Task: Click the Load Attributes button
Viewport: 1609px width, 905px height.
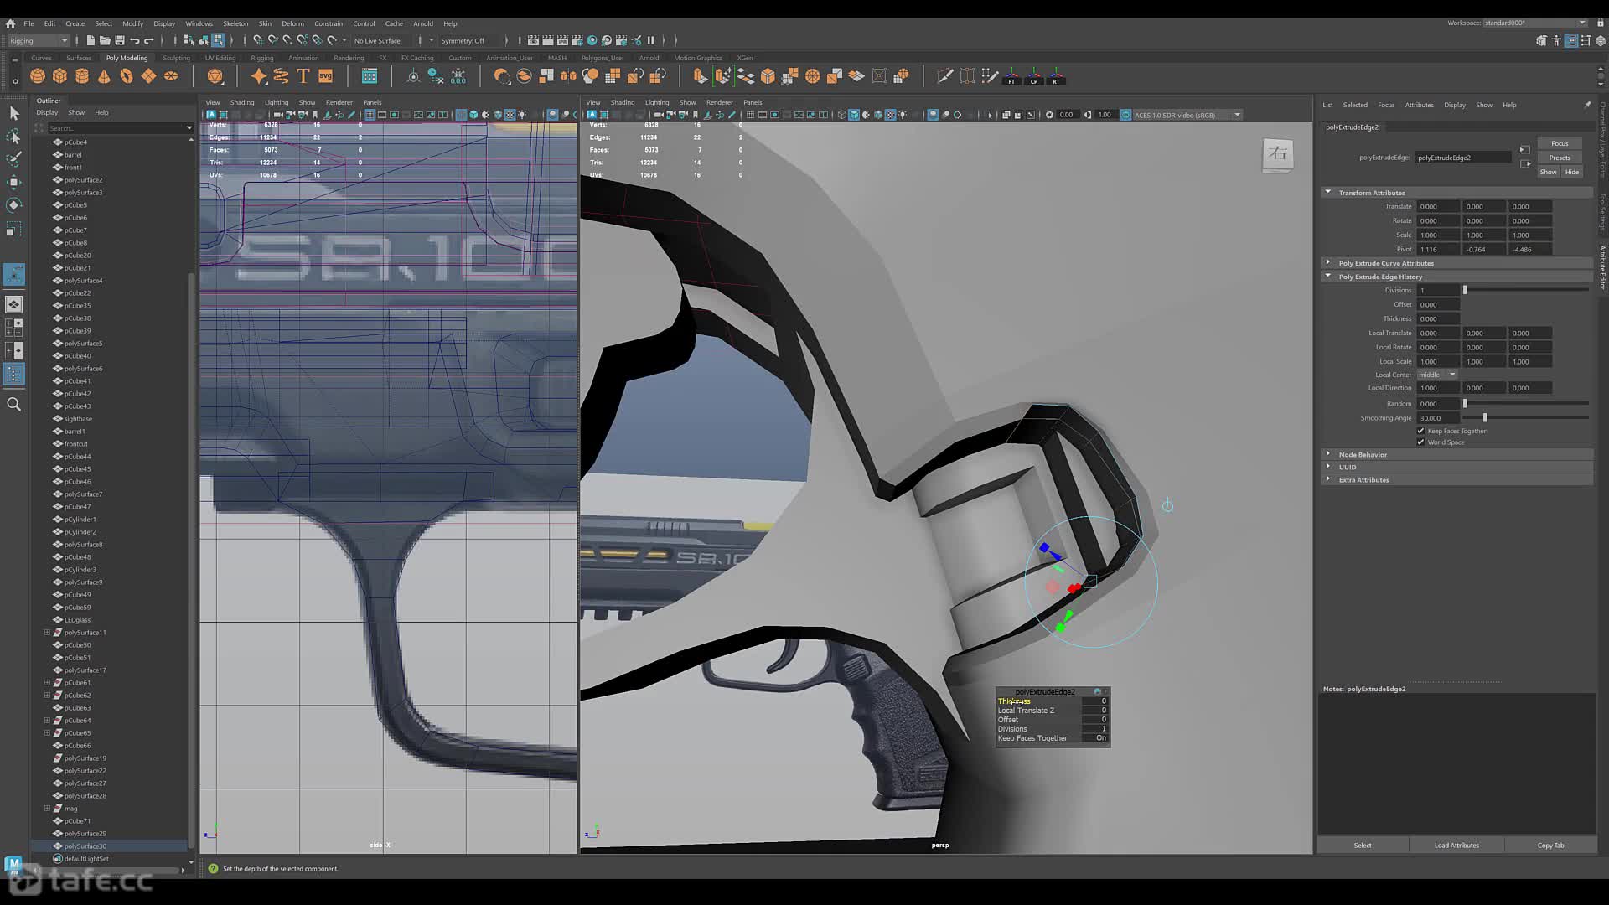Action: pos(1456,846)
